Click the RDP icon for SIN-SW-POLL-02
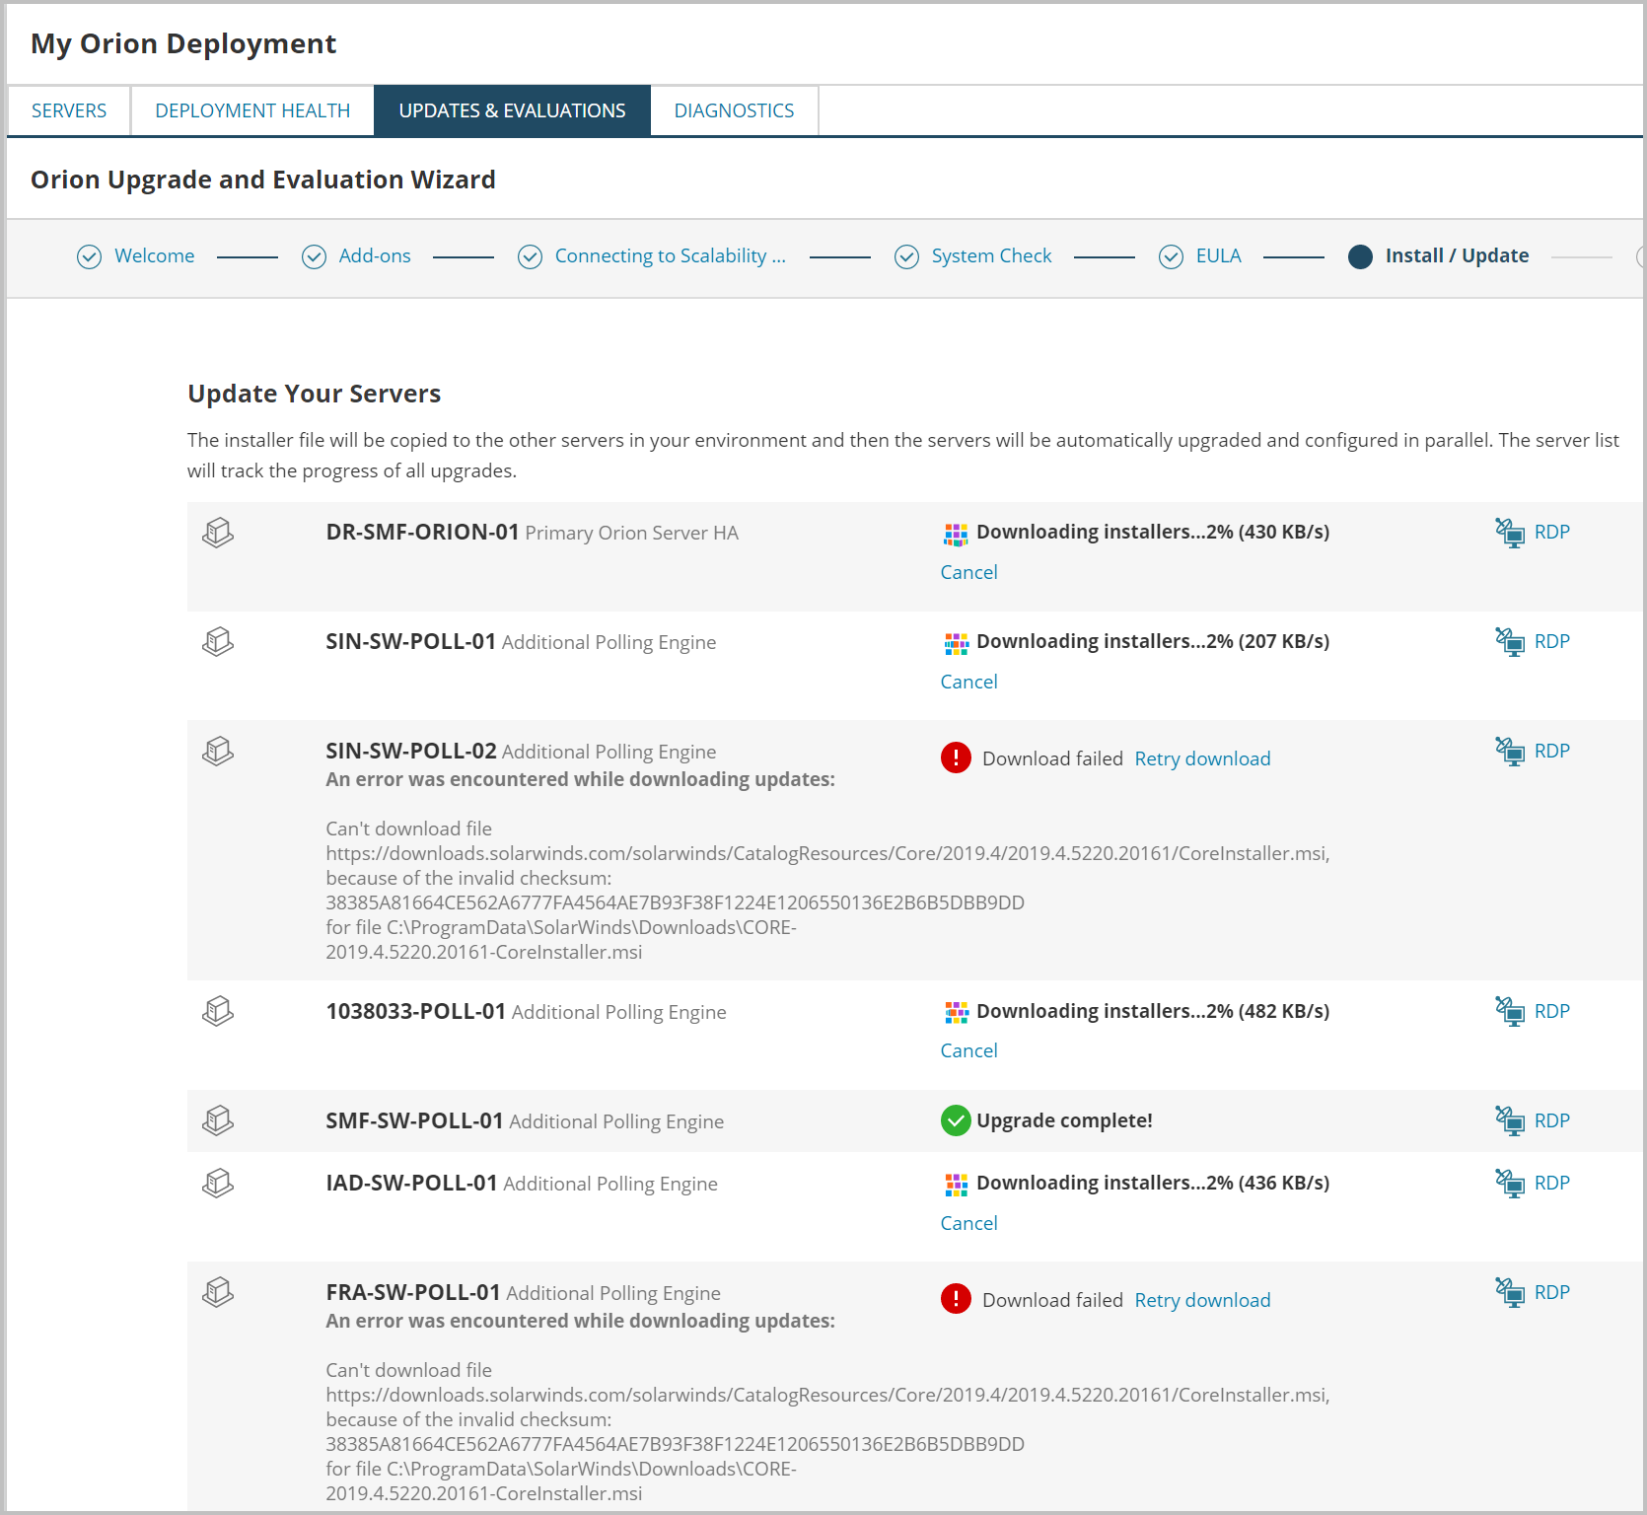Viewport: 1647px width, 1515px height. (x=1510, y=752)
